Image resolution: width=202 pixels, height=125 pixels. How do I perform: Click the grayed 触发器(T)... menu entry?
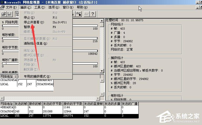coord(46,69)
